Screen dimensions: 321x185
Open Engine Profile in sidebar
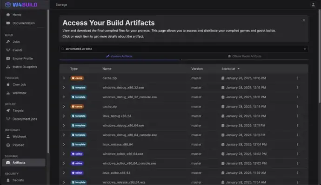tap(23, 58)
